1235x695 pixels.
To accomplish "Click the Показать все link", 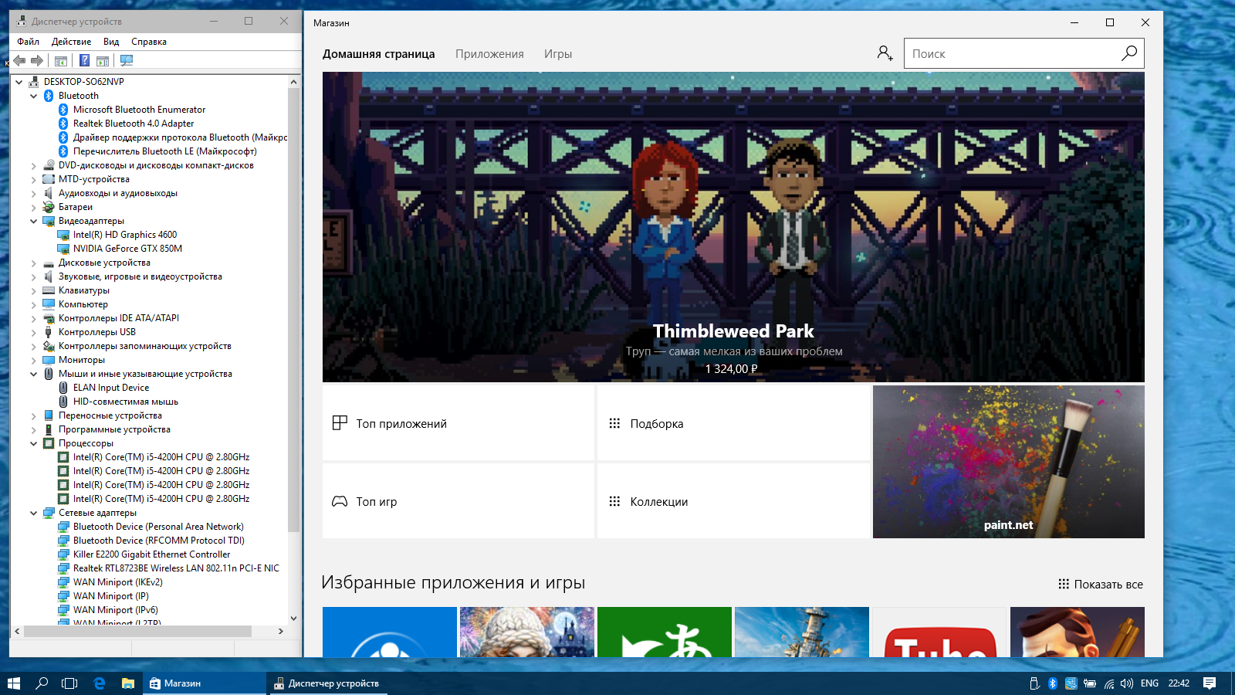I will 1101,585.
